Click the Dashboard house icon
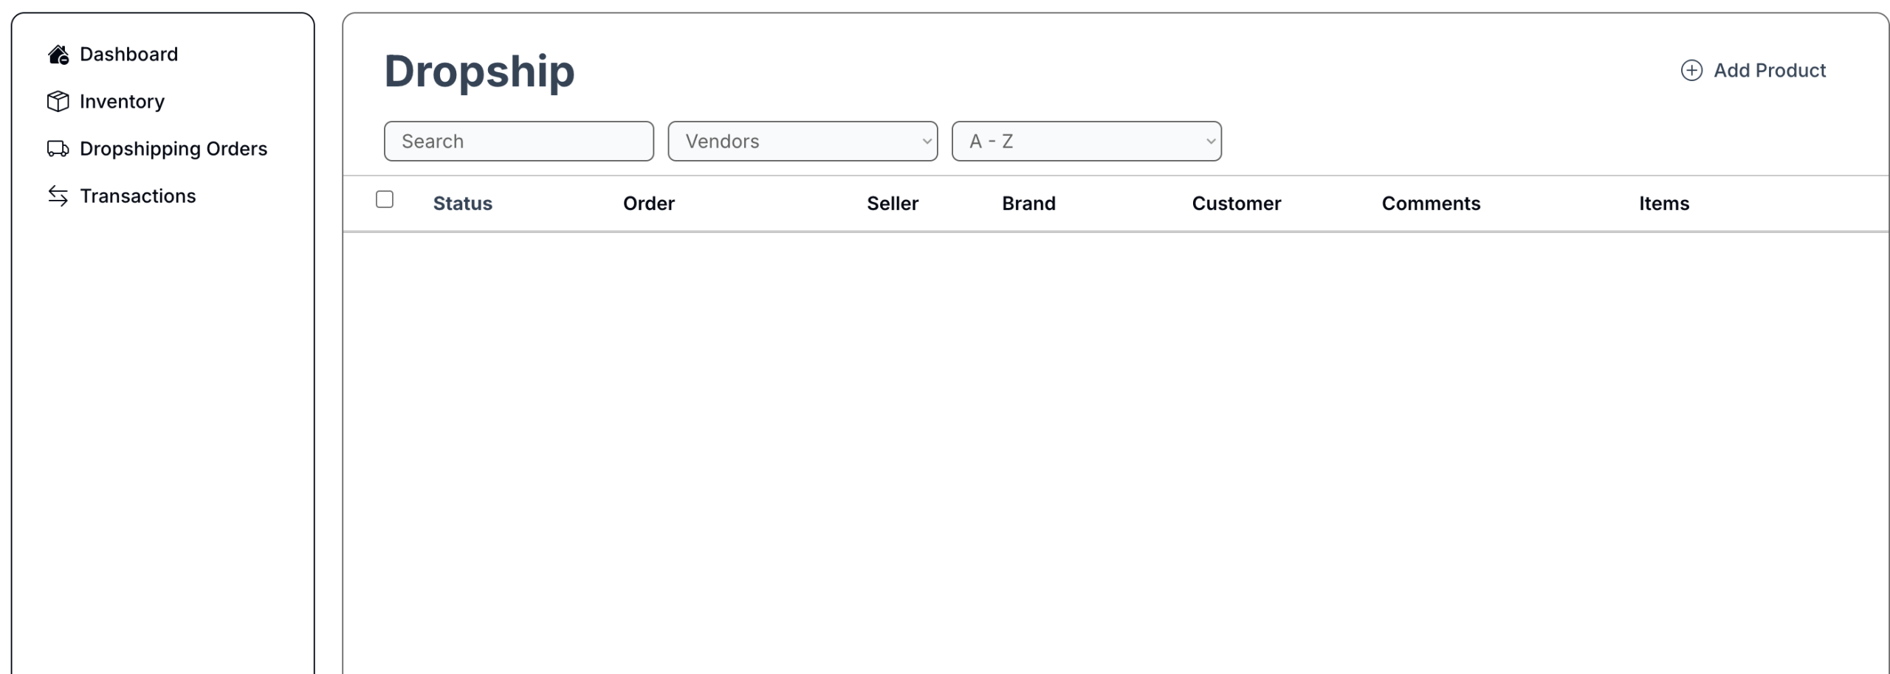The height and width of the screenshot is (674, 1890). click(58, 55)
